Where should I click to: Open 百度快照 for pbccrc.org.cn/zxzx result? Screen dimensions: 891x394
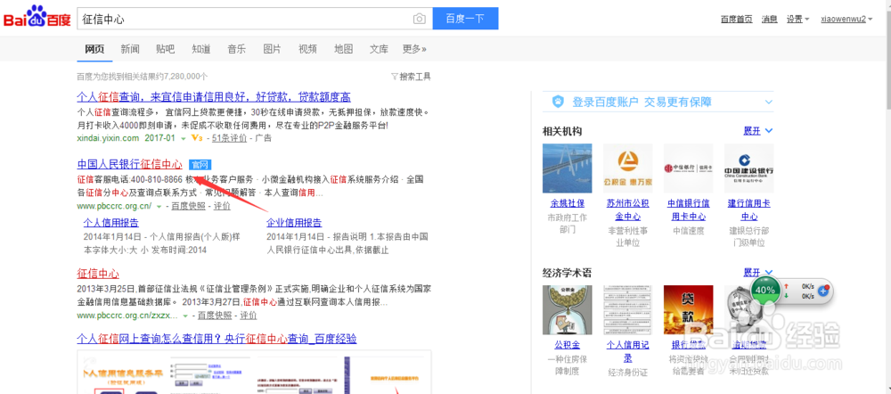tap(215, 315)
